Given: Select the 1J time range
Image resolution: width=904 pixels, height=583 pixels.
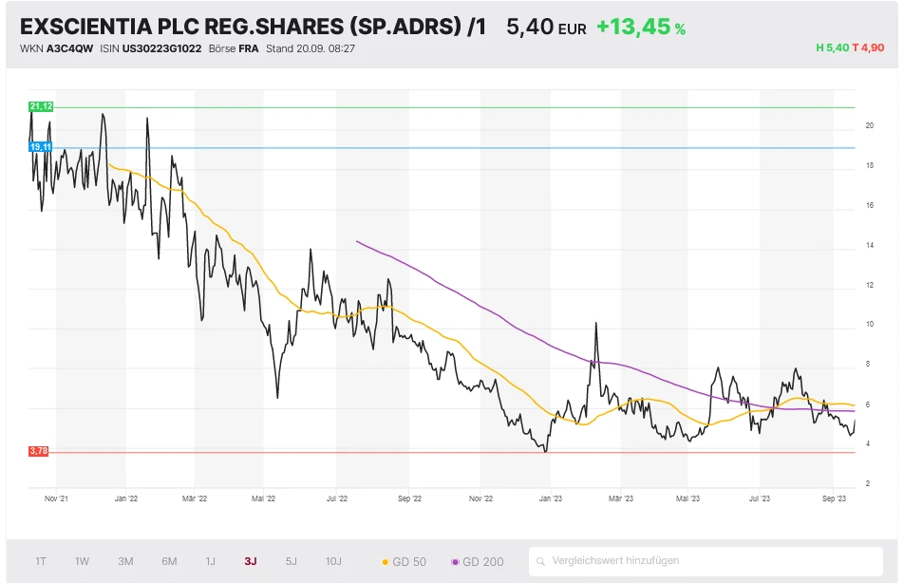Looking at the screenshot, I should [210, 561].
